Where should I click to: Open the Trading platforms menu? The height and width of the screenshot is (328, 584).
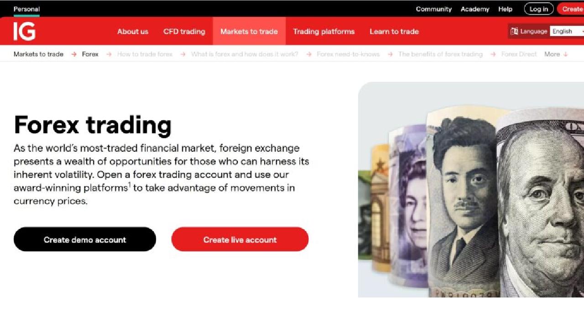coord(324,31)
